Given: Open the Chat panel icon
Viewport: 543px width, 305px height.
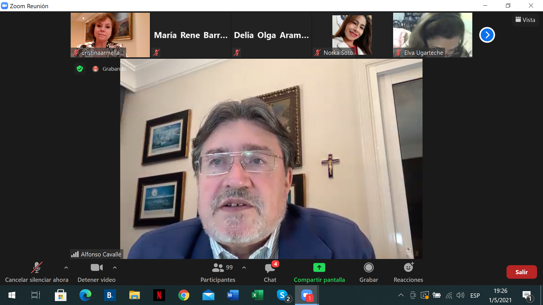Looking at the screenshot, I should point(270,268).
